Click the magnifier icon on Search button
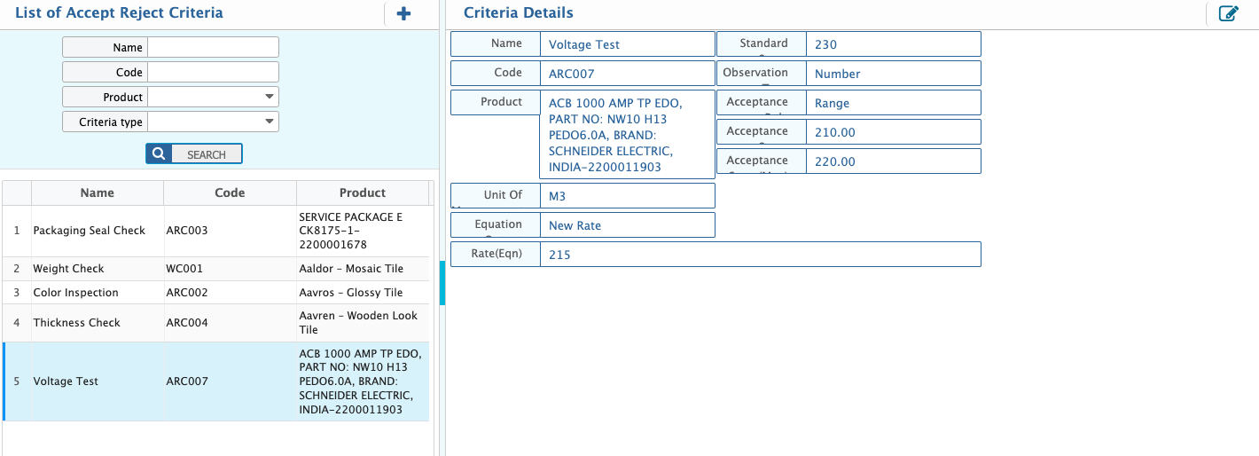The width and height of the screenshot is (1259, 456). point(159,153)
